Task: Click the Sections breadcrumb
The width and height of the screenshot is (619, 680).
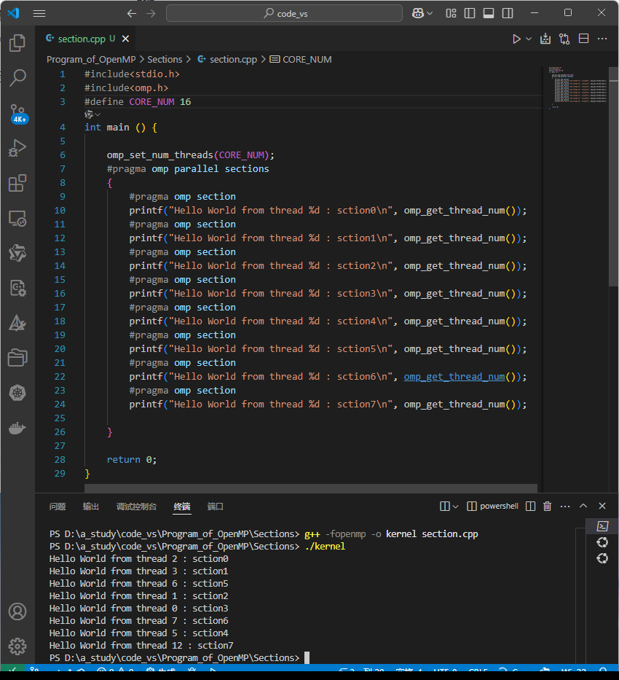Action: [165, 60]
